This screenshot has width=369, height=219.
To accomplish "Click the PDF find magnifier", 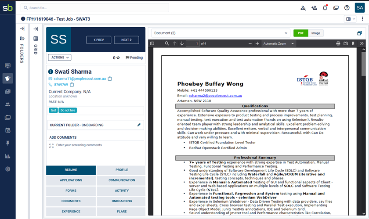I will point(167,43).
